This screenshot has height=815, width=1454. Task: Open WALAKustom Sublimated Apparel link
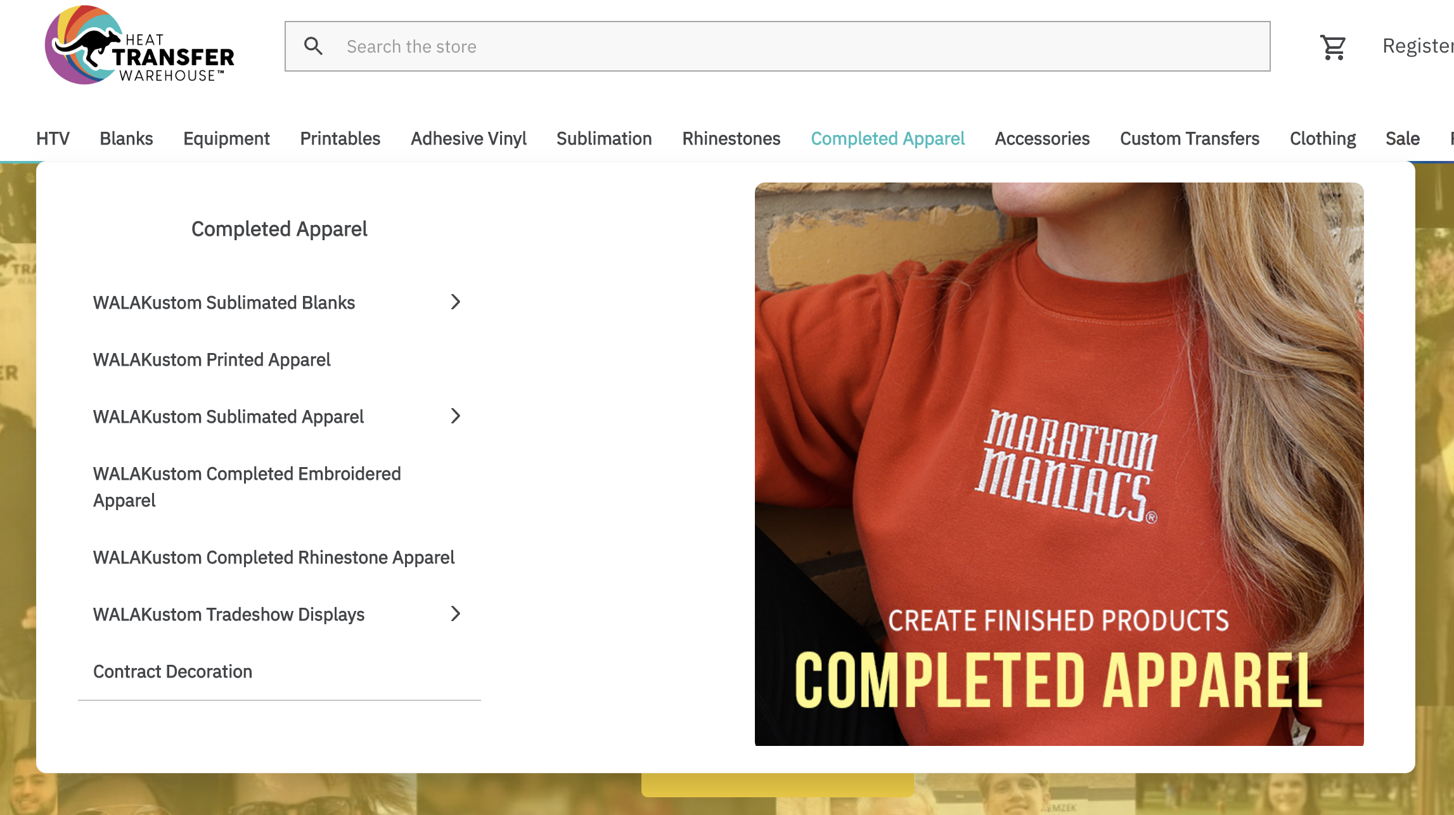(x=228, y=416)
